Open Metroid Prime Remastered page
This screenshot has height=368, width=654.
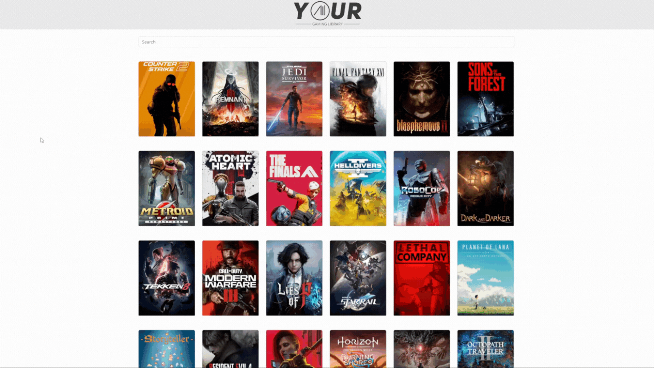click(x=167, y=188)
